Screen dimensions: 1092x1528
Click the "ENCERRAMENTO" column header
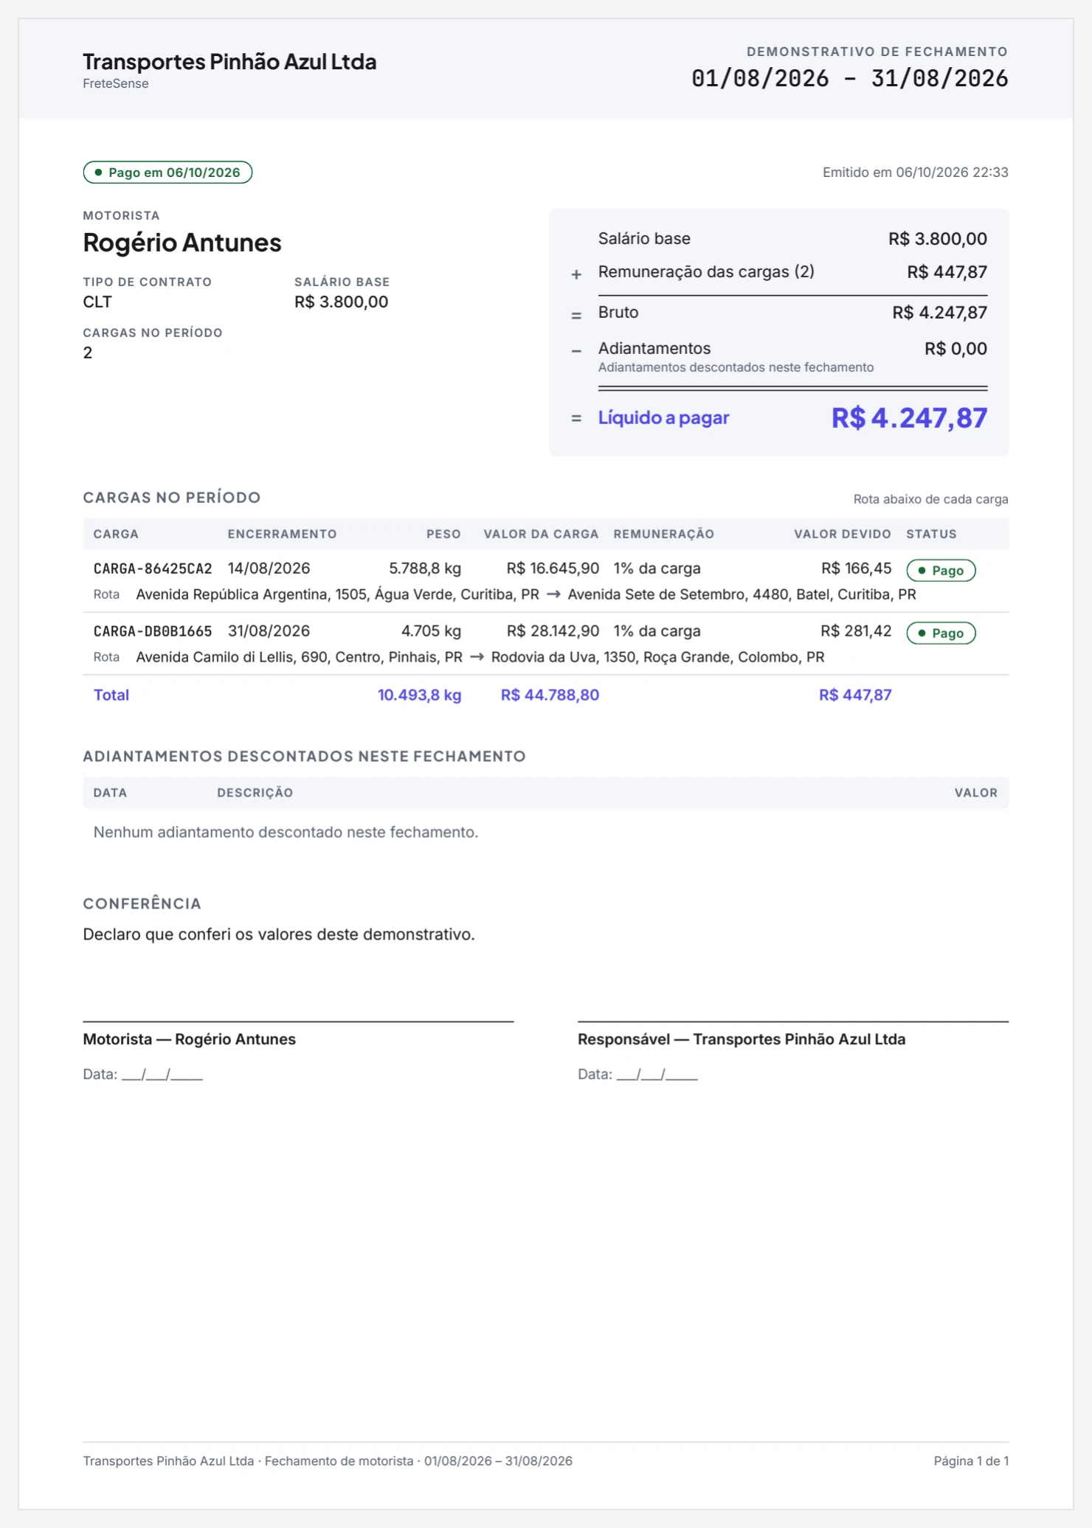pyautogui.click(x=282, y=534)
